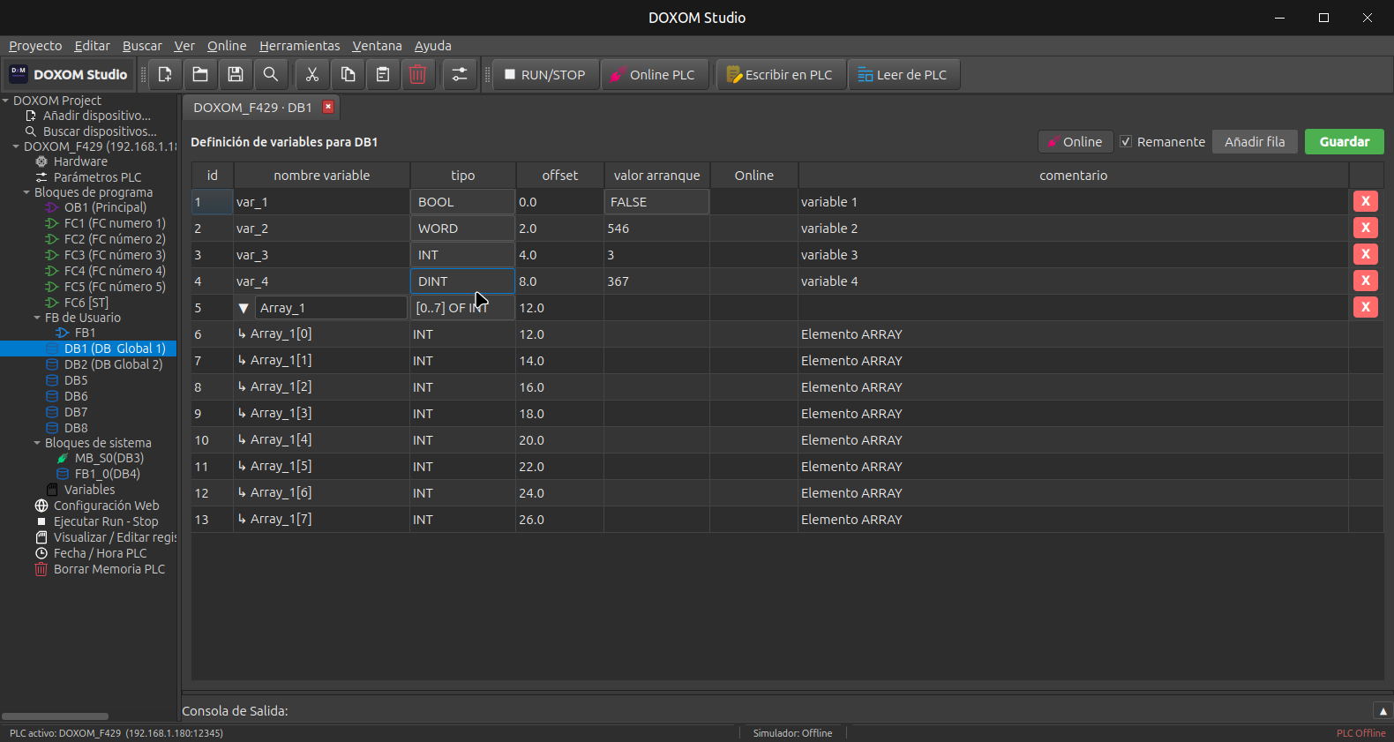The width and height of the screenshot is (1394, 742).
Task: Open Parámetros PLC tree entry
Action: coord(97,177)
